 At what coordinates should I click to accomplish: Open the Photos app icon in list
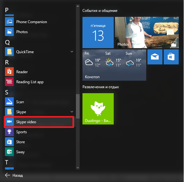[9, 32]
